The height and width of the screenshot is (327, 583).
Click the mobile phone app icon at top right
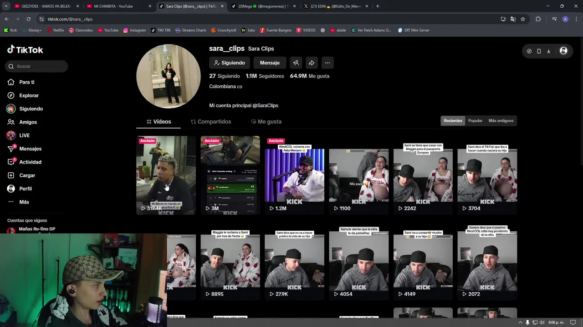click(539, 51)
